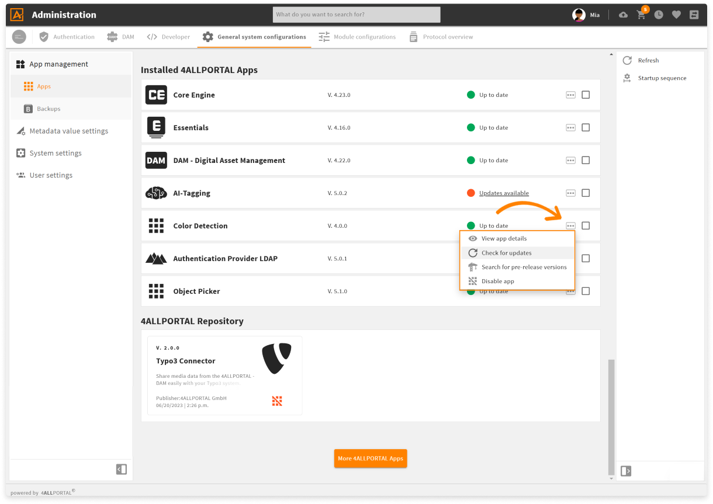Open the DAM row three-dot menu
The width and height of the screenshot is (713, 504).
coord(571,161)
